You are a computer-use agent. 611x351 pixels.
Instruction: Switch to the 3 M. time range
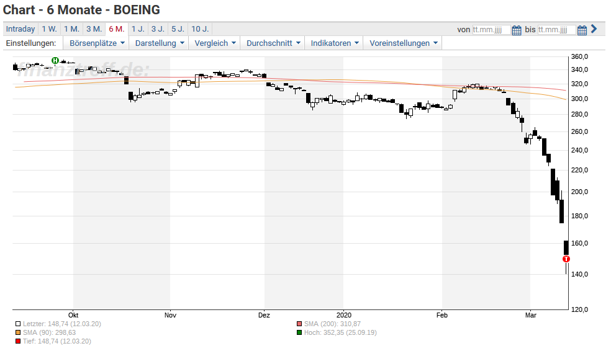94,29
